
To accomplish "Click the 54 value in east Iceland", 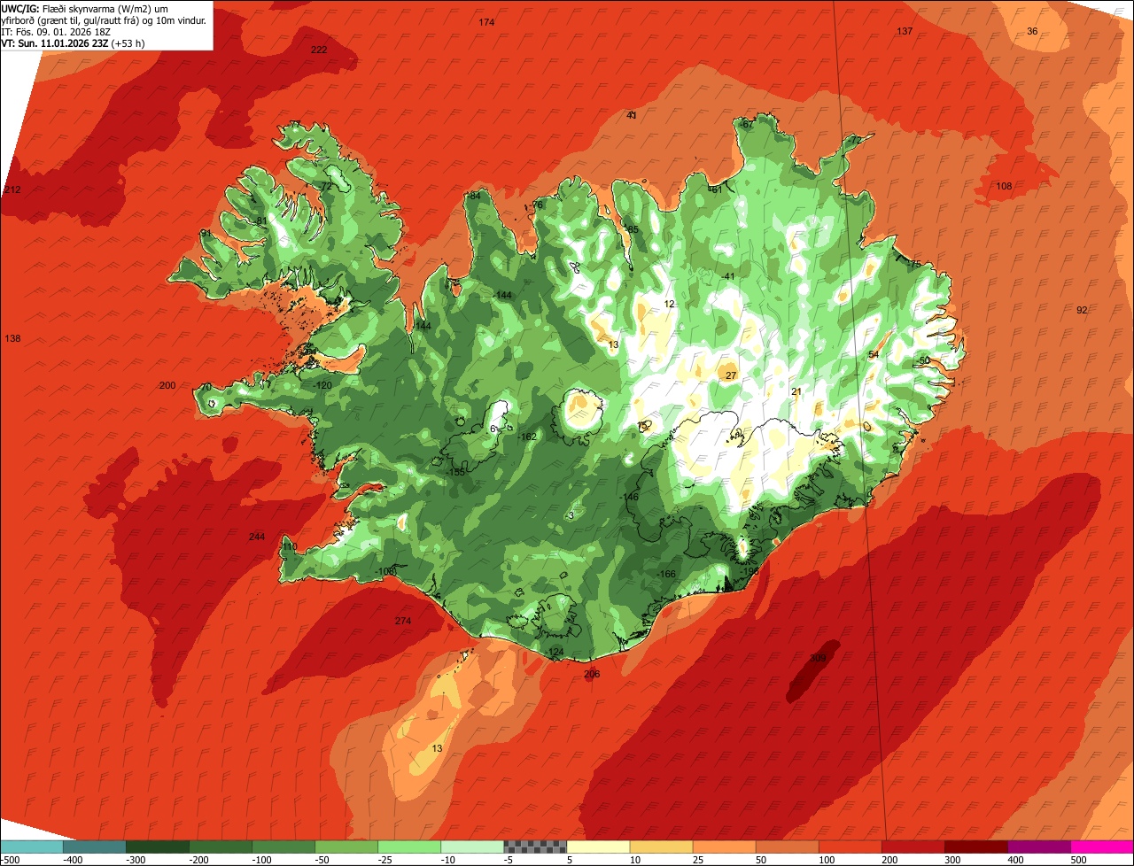I will tap(874, 355).
